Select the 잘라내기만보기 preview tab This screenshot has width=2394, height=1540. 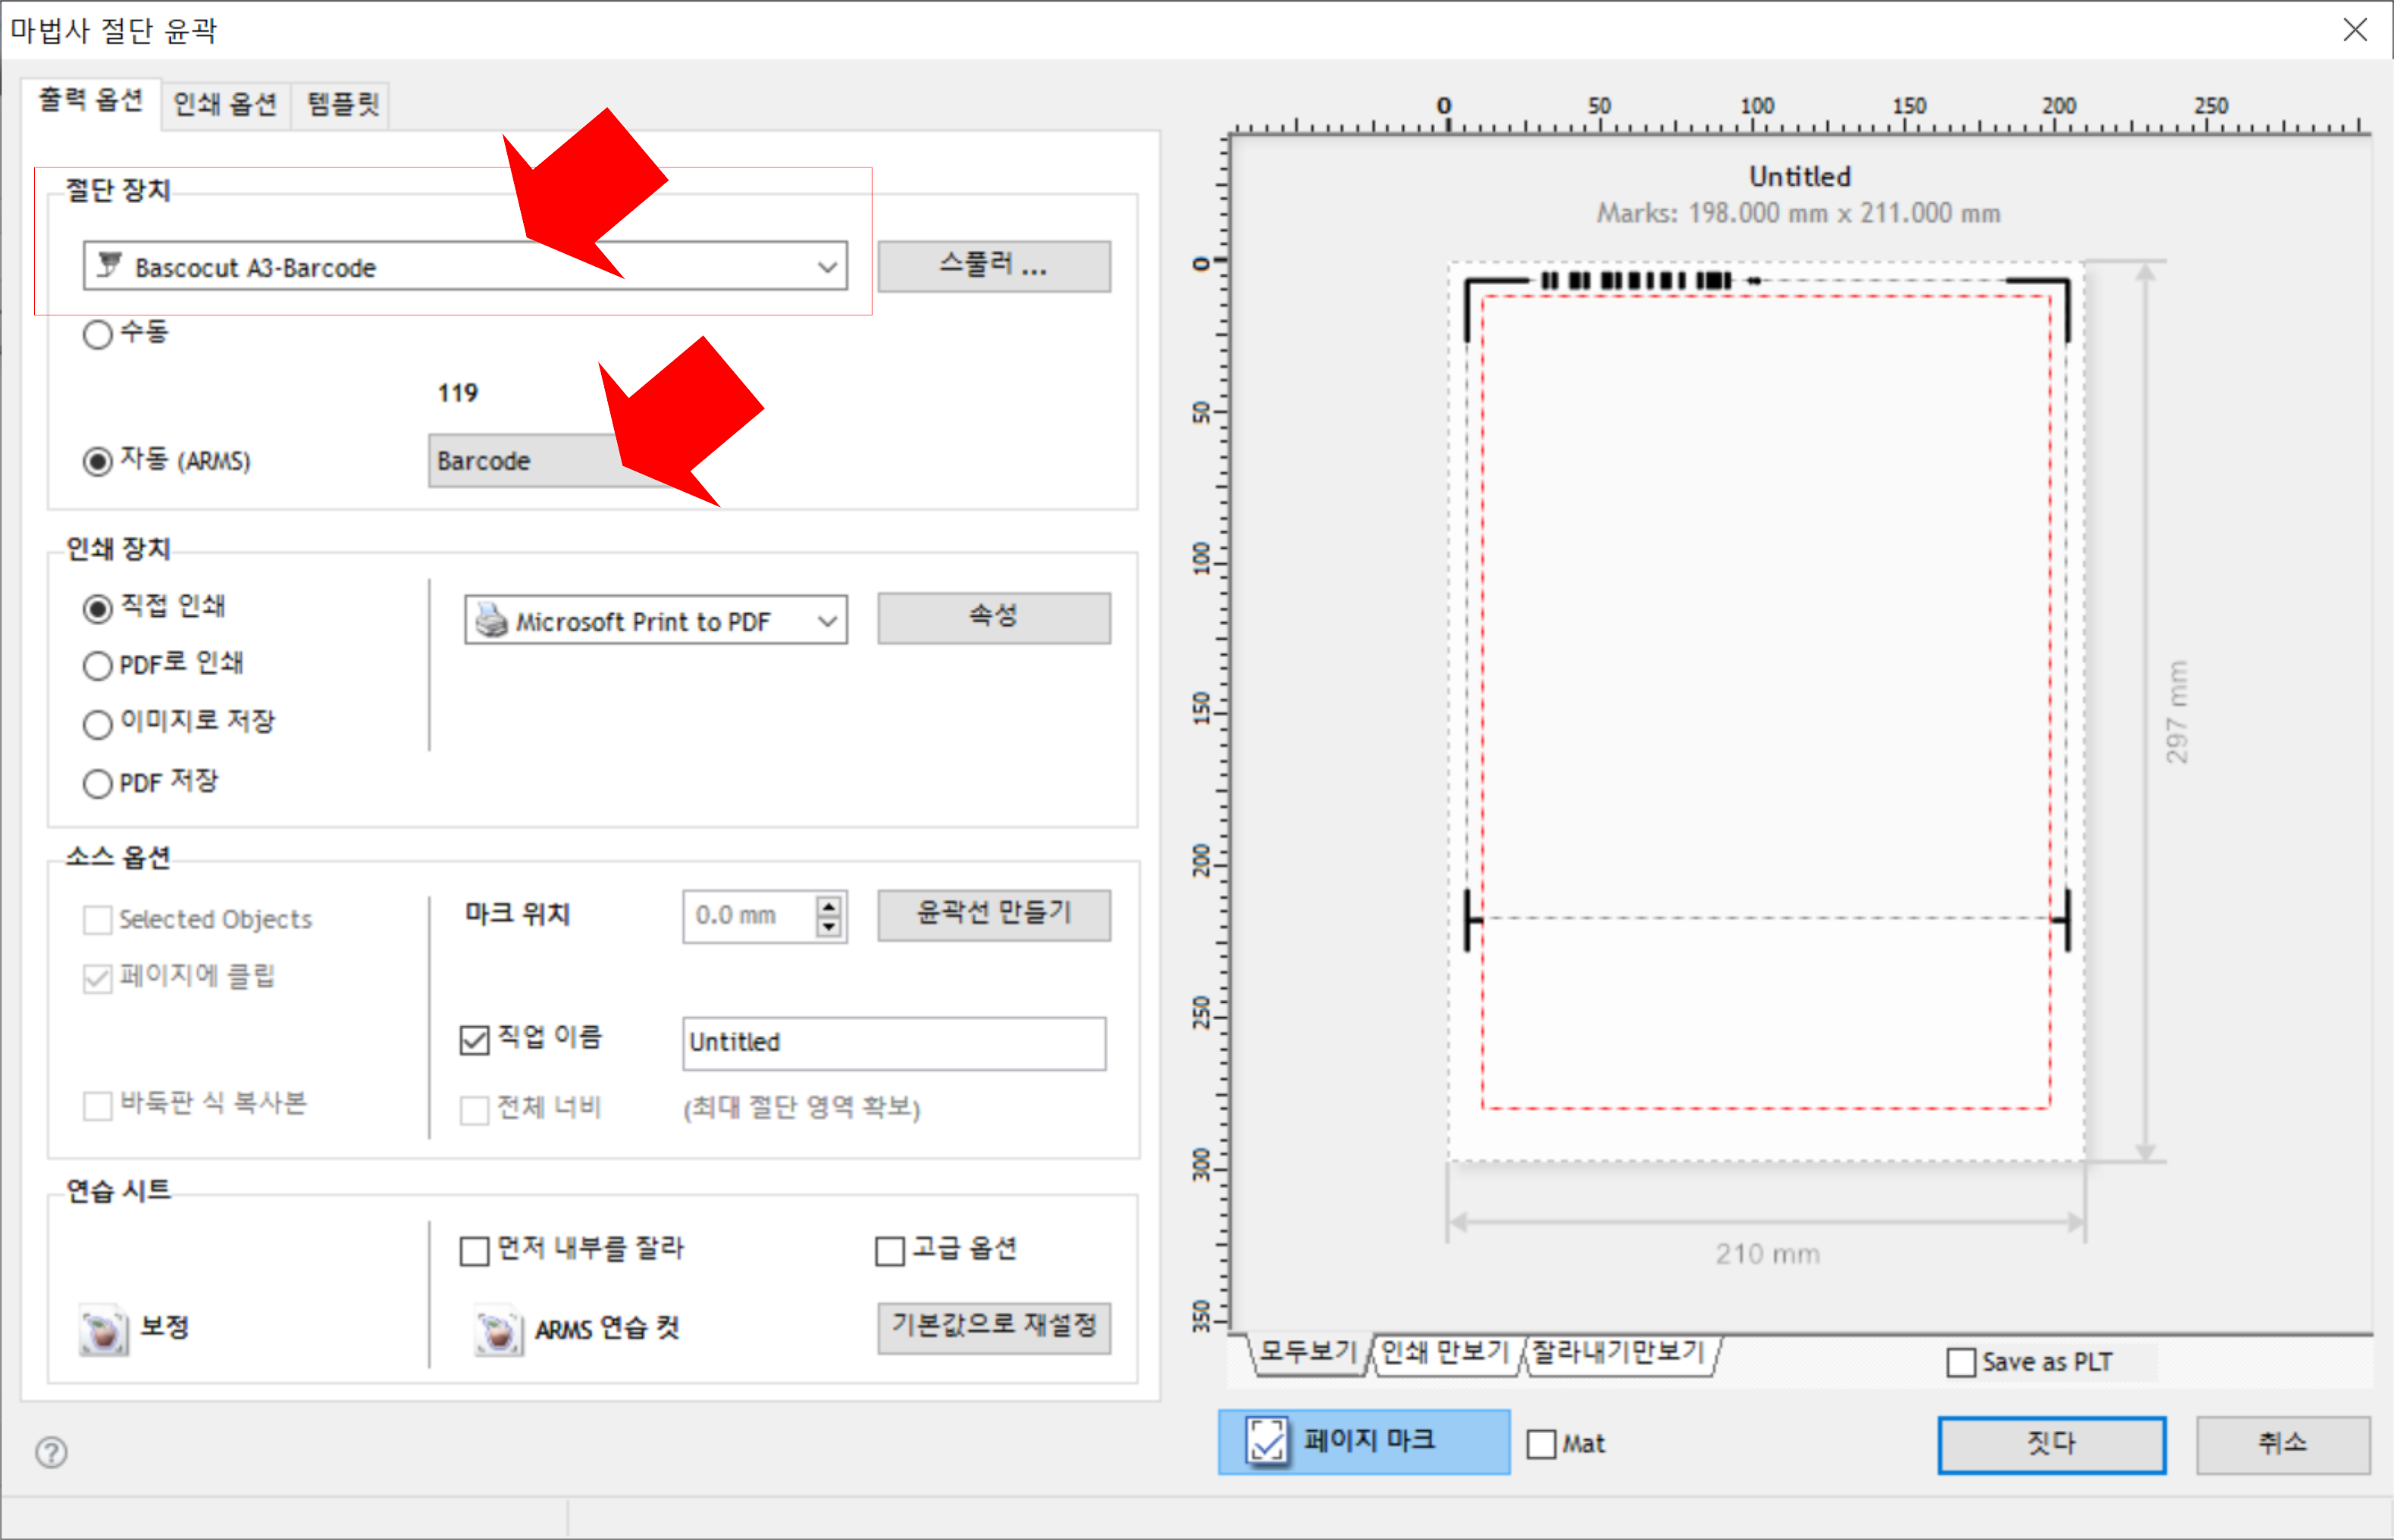tap(1617, 1352)
